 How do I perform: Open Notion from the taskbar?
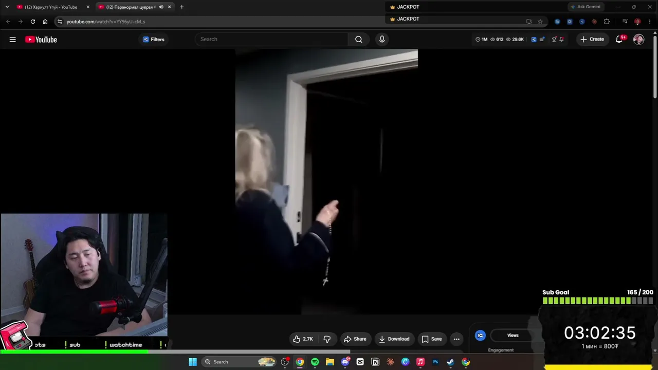pyautogui.click(x=375, y=362)
